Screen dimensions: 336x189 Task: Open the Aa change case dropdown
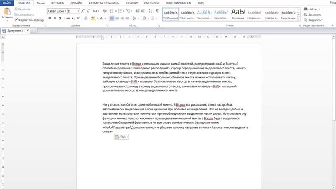pyautogui.click(x=96, y=11)
